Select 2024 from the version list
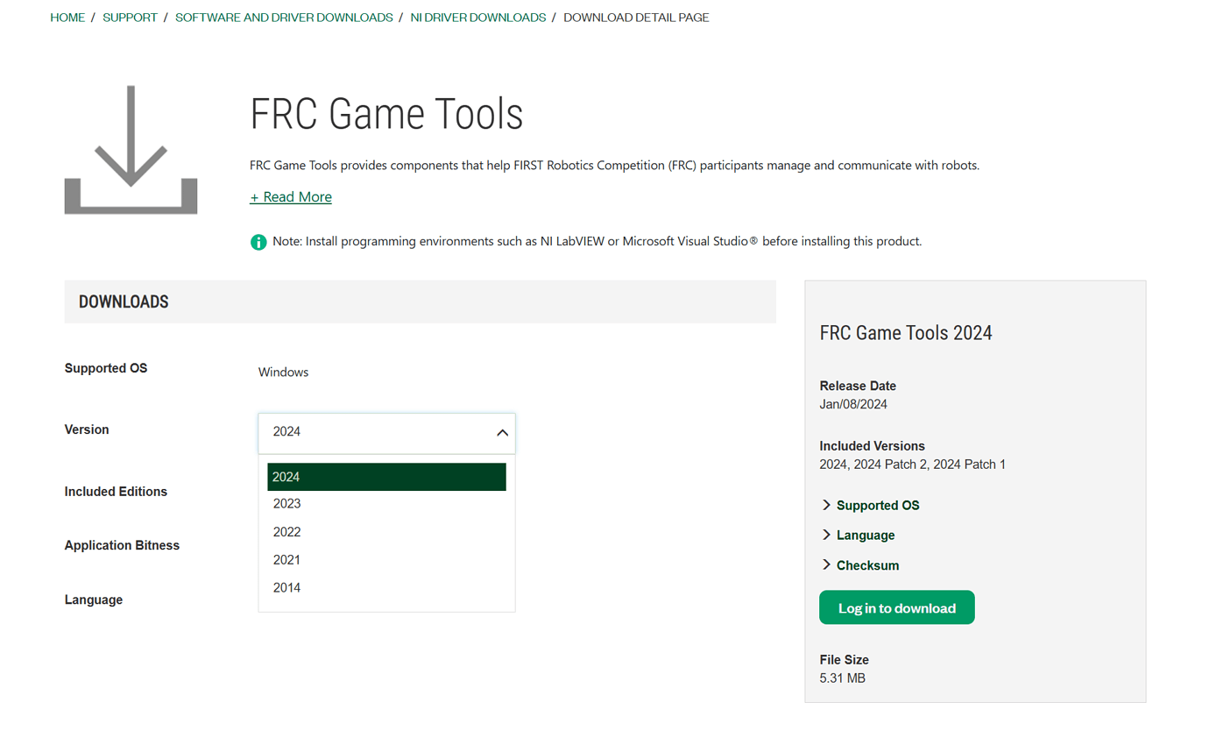 click(386, 477)
